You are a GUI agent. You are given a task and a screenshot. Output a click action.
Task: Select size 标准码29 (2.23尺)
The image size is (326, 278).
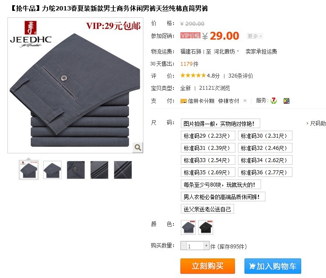[208, 136]
